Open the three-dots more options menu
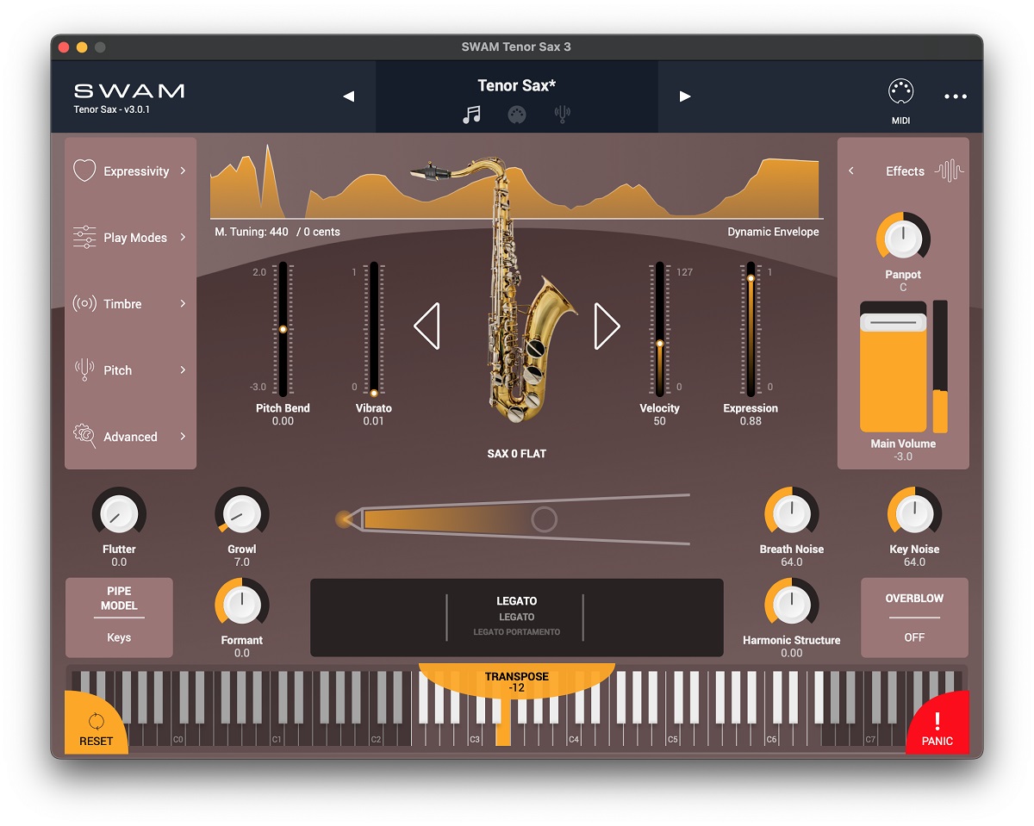 [x=956, y=96]
